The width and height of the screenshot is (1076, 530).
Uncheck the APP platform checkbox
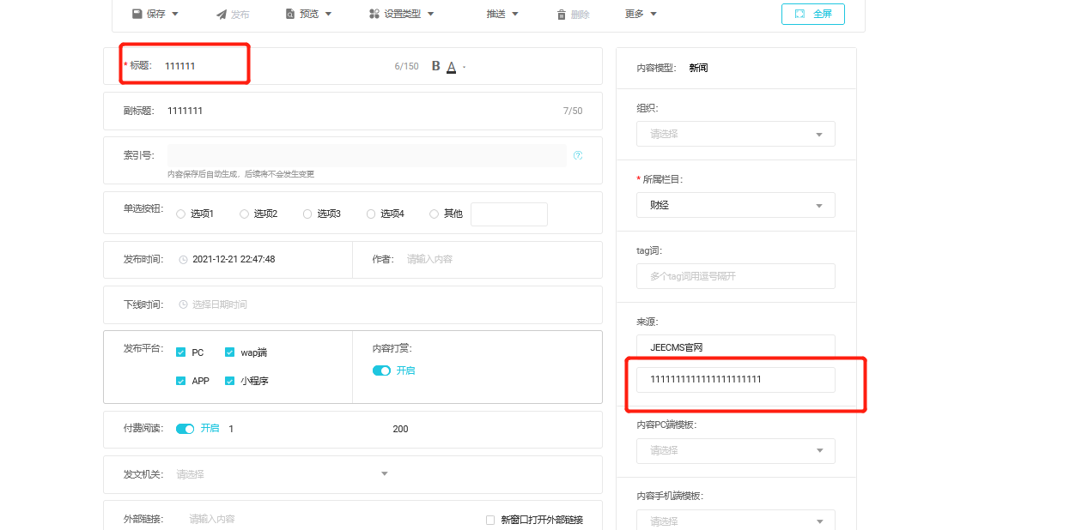pyautogui.click(x=180, y=381)
